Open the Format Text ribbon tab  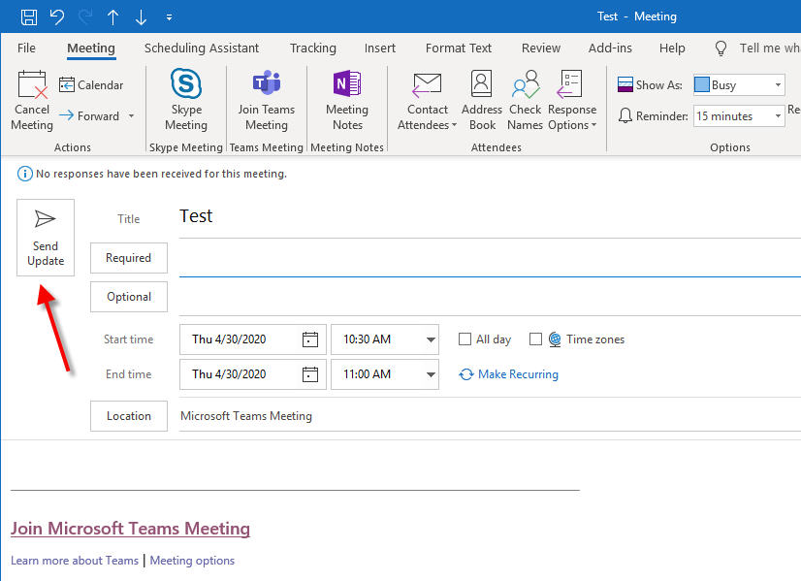(x=458, y=48)
